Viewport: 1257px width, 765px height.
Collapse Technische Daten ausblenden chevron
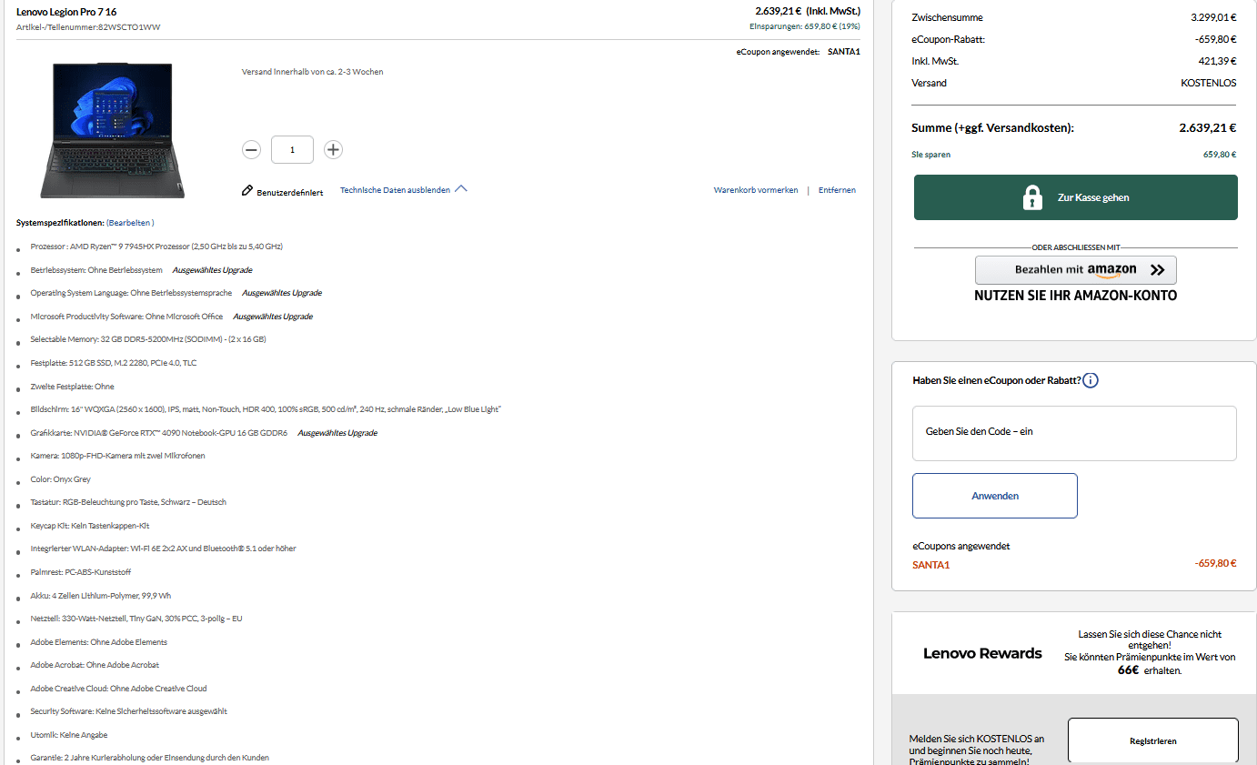[x=460, y=189]
